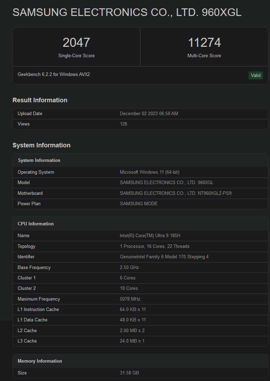The height and width of the screenshot is (381, 270).
Task: Select Microsoft Windows 11 (64-bit) value
Action: [149, 172]
